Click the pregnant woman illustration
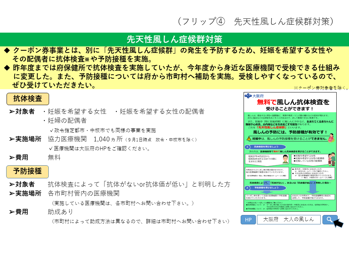The image size is (349, 261). click(x=331, y=138)
